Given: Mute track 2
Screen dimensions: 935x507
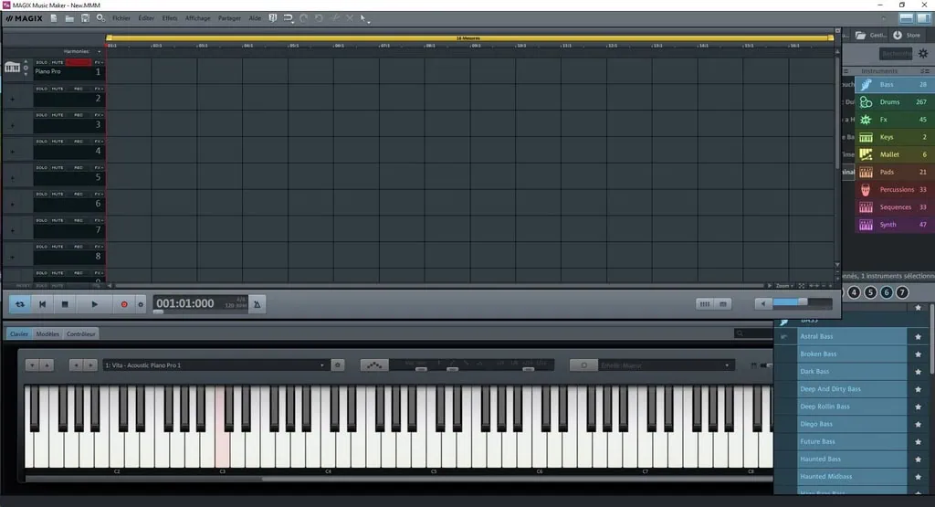Looking at the screenshot, I should (x=57, y=89).
